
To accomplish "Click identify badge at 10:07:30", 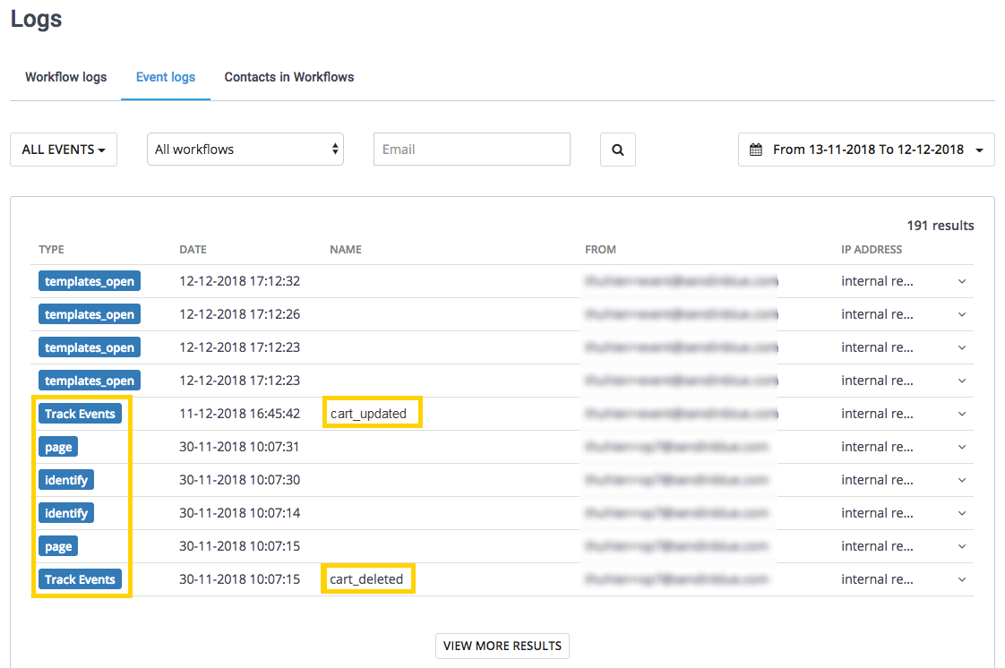I will [66, 480].
